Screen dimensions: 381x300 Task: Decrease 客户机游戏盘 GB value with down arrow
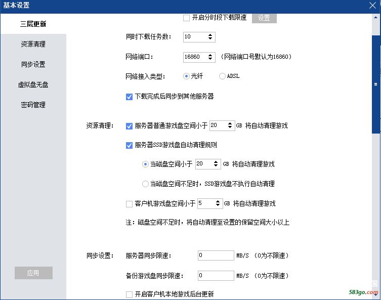click(x=218, y=205)
